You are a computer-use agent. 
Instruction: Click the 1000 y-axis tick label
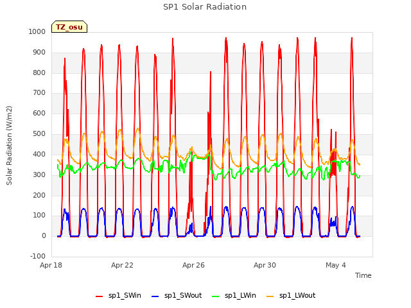(37, 31)
